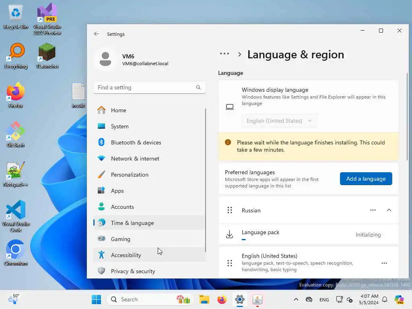
Task: Click the Language pack row download icon
Action: point(229,235)
